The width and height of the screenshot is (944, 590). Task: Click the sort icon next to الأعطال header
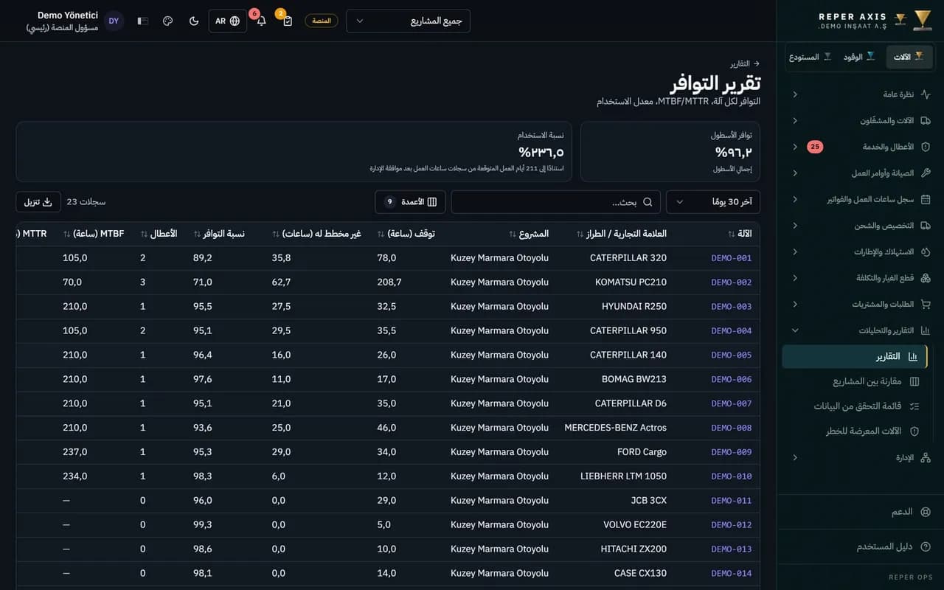pyautogui.click(x=144, y=234)
